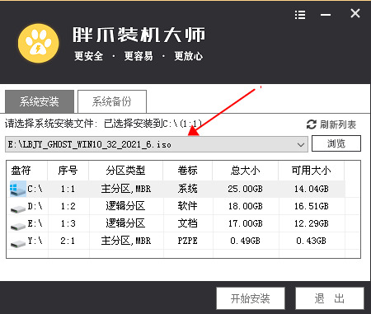Viewport: 371px width, 314px height.
Task: Select the D:\ drive letter text
Action: (35, 206)
